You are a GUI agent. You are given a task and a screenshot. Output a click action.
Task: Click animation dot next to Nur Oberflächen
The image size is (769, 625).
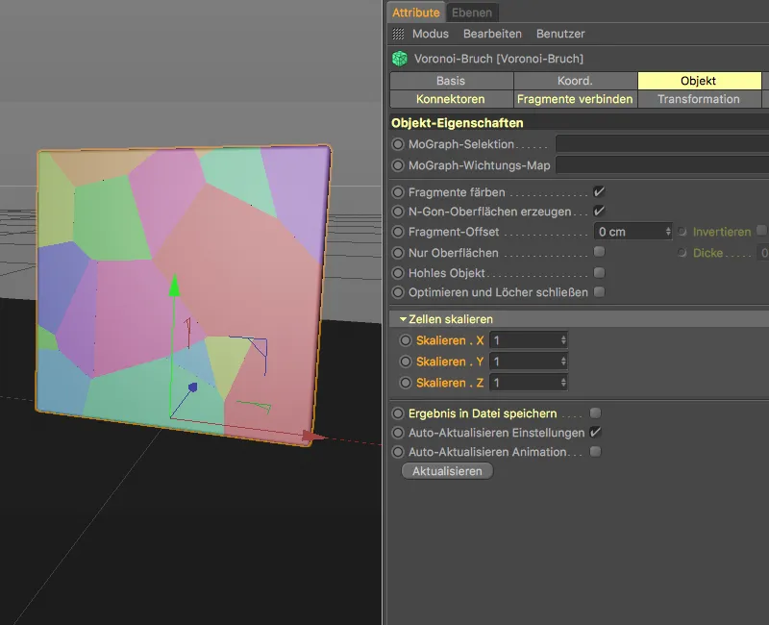tap(398, 253)
